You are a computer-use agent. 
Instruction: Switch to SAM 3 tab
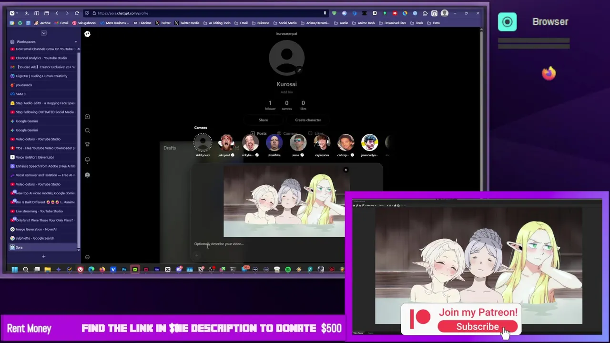click(x=43, y=94)
